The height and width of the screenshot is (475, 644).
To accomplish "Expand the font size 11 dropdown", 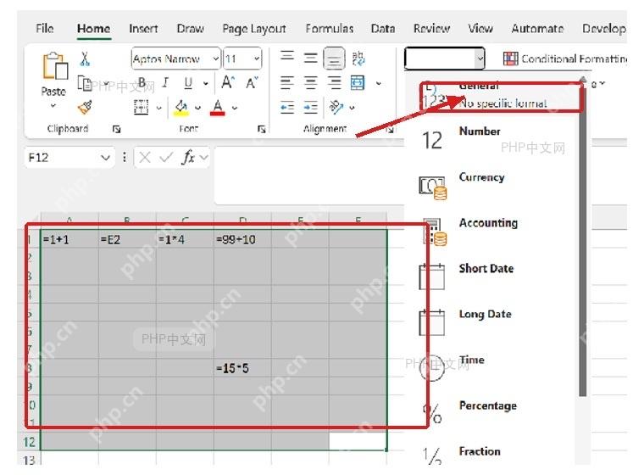I will 242,59.
